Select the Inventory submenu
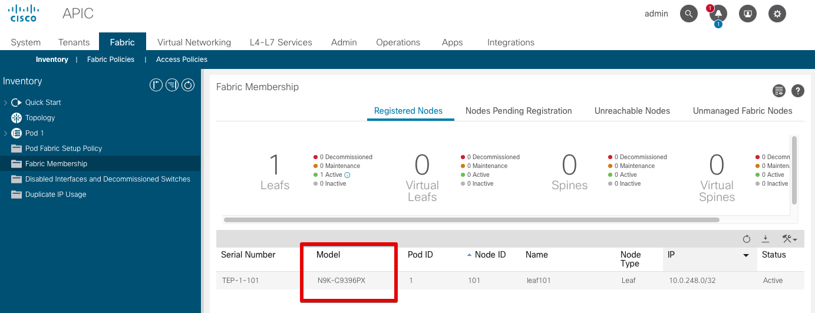This screenshot has height=313, width=815. click(52, 60)
